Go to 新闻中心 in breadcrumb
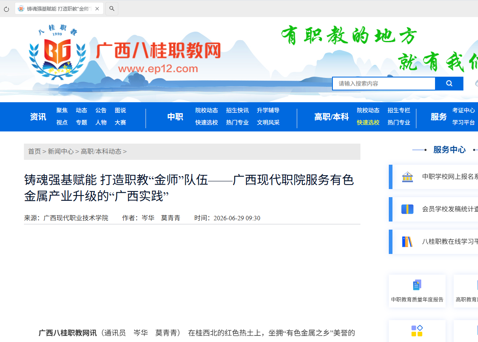478x342 pixels. (x=61, y=152)
